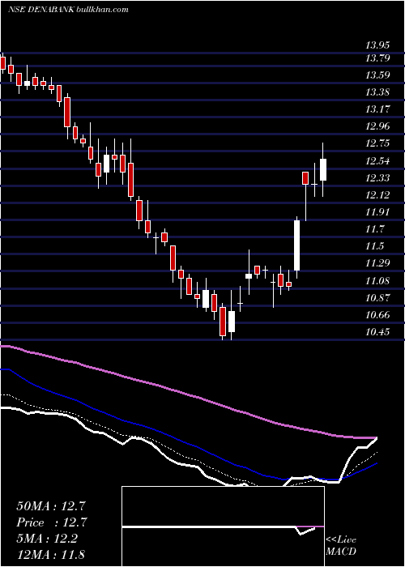Click the 12.33 price axis label
Viewport: 405px width, 567px height.
(x=378, y=178)
